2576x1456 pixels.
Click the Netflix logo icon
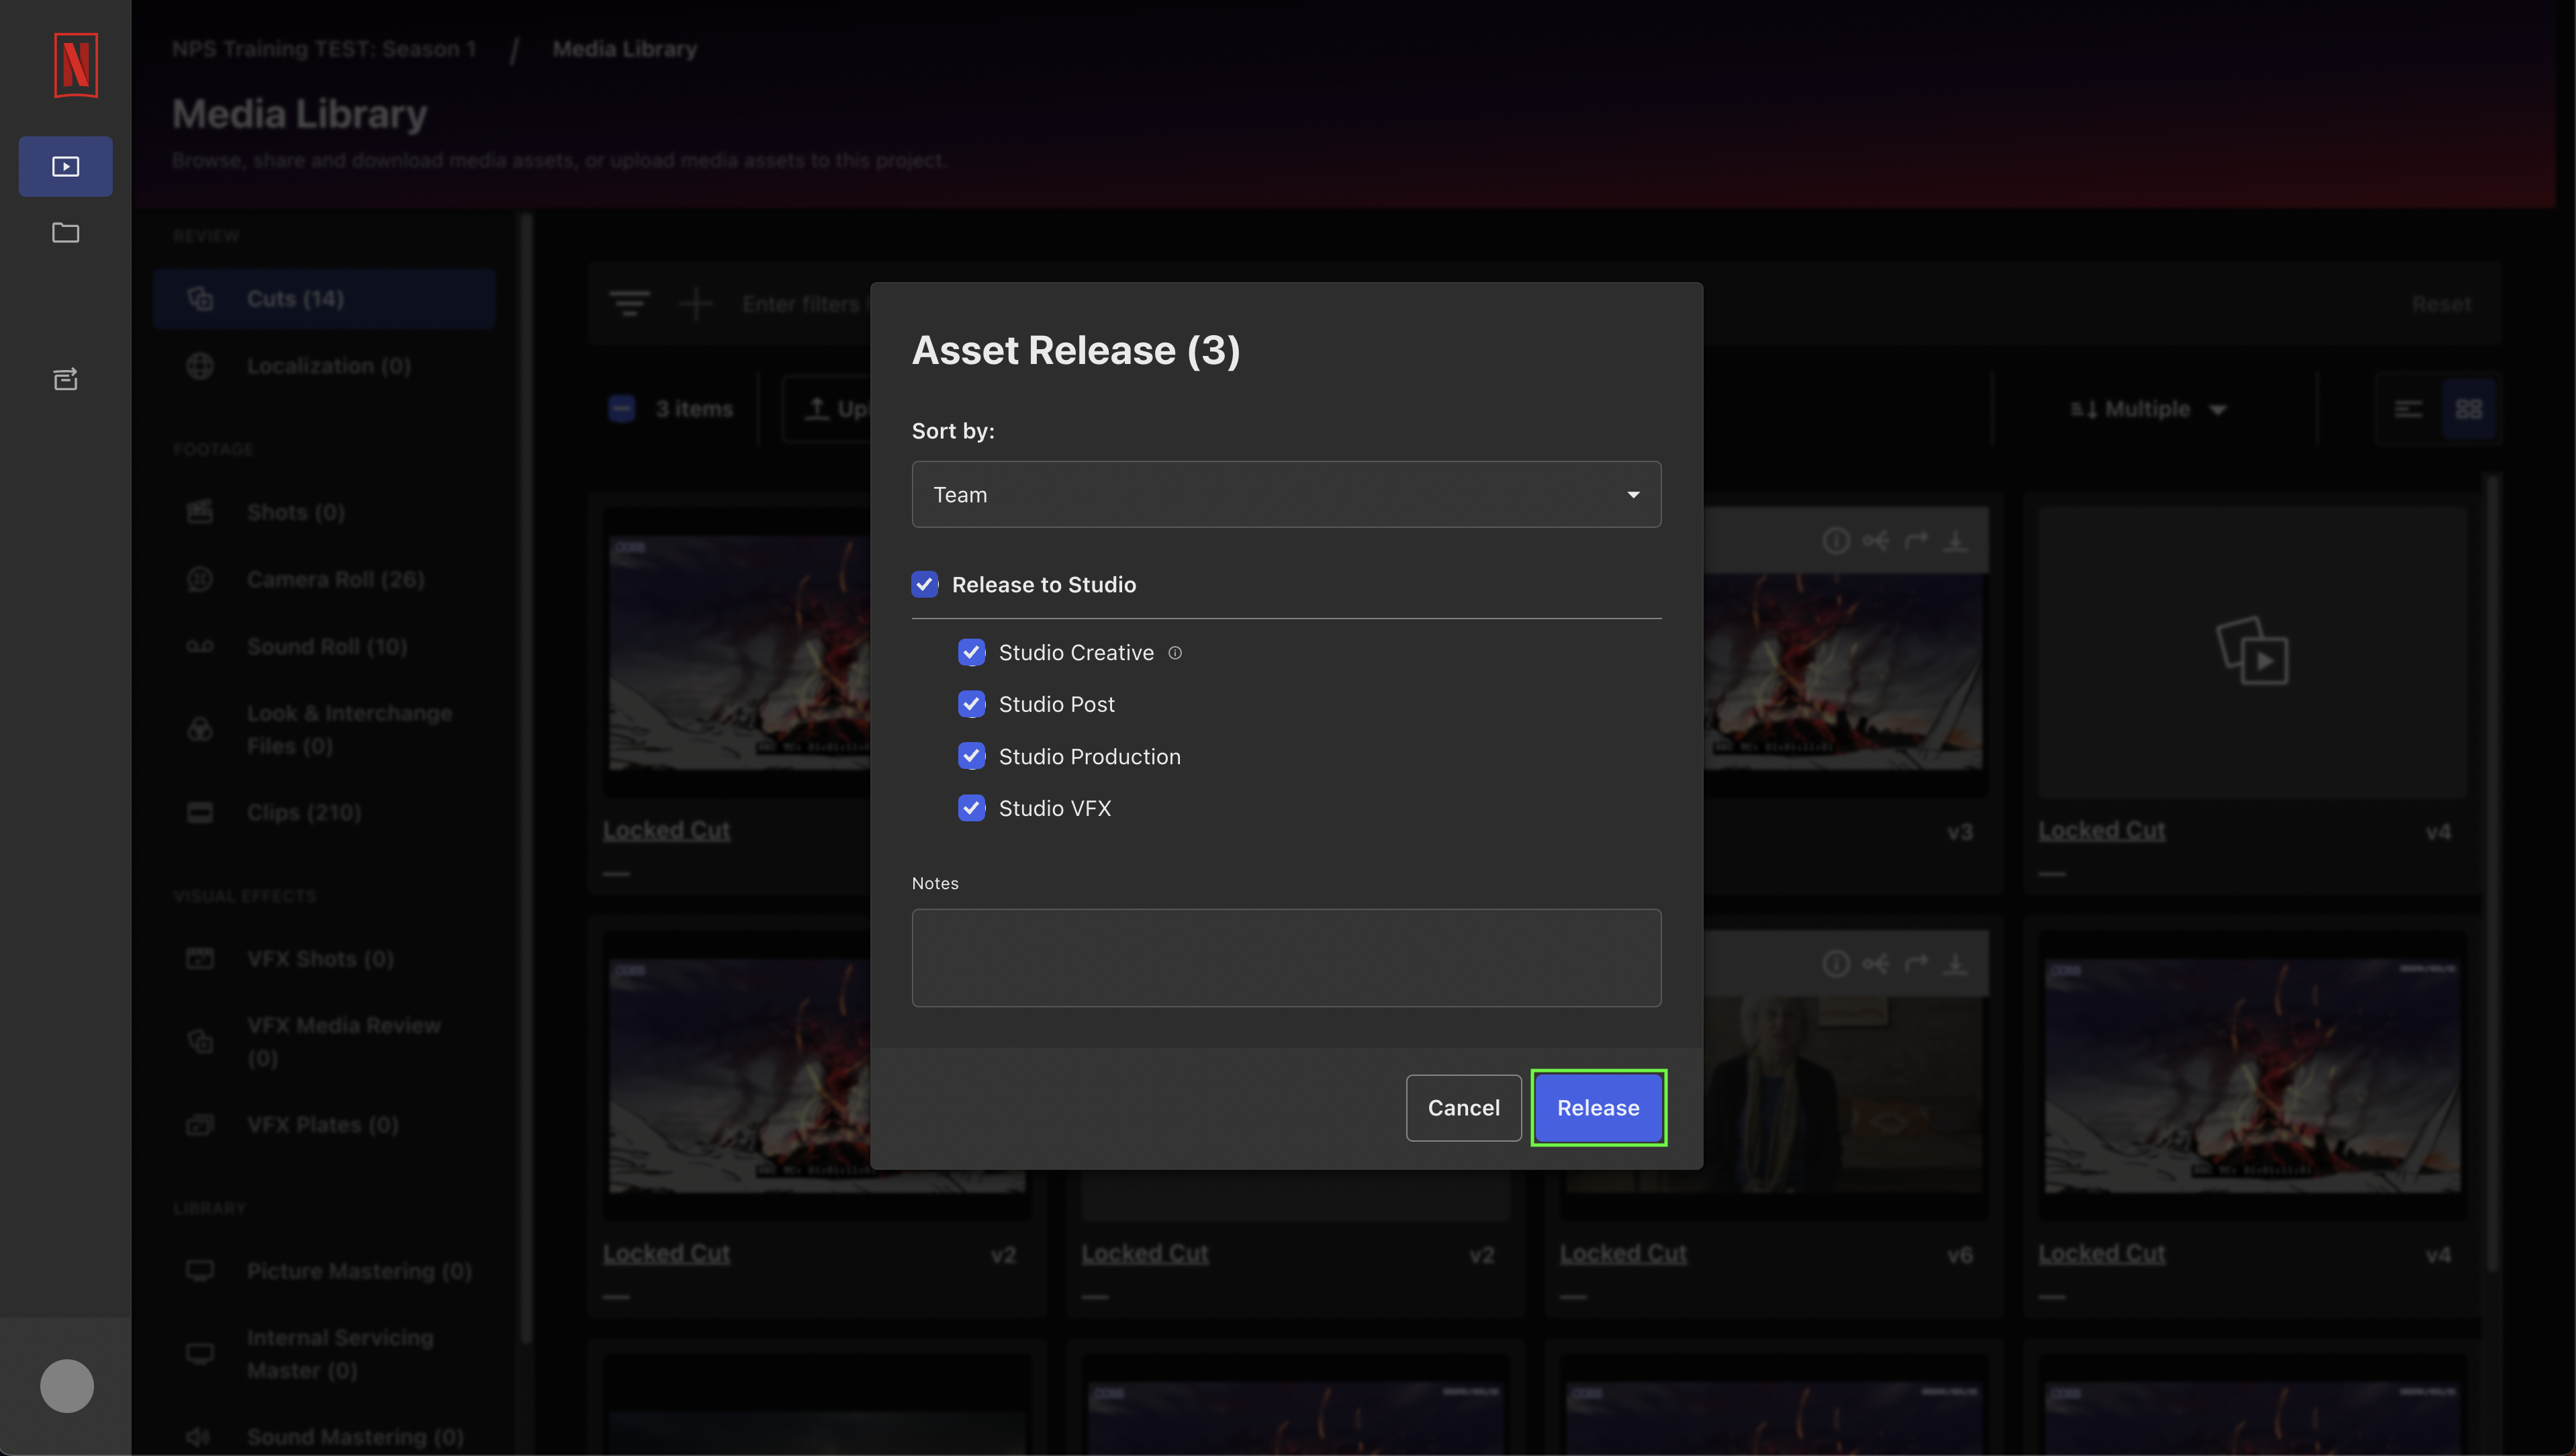(x=75, y=65)
